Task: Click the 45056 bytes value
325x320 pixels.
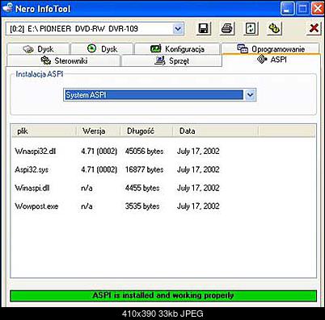Action: coord(144,152)
